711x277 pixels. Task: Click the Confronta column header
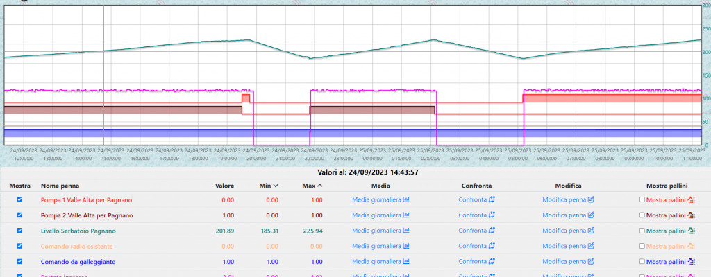[x=476, y=186]
